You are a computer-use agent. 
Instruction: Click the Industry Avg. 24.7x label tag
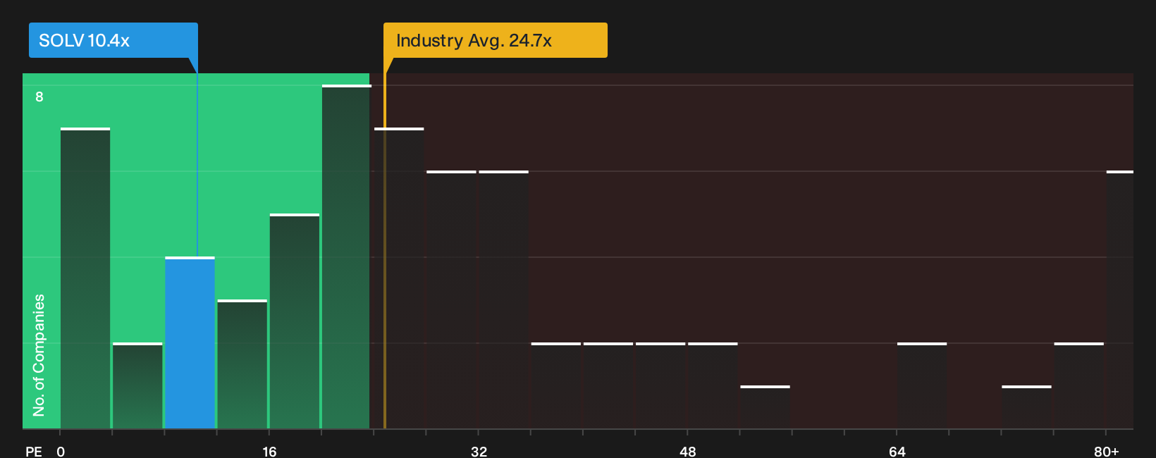(x=495, y=40)
